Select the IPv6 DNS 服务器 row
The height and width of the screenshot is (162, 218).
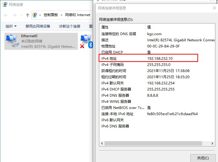pyautogui.click(x=157, y=126)
